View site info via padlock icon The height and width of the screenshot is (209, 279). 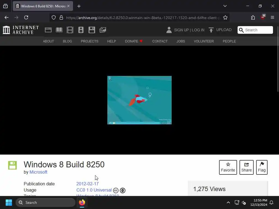pos(61,17)
